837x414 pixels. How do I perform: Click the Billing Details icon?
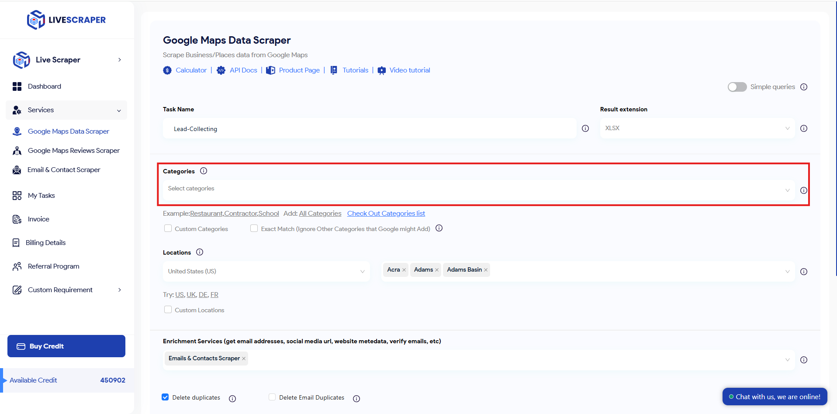click(16, 243)
